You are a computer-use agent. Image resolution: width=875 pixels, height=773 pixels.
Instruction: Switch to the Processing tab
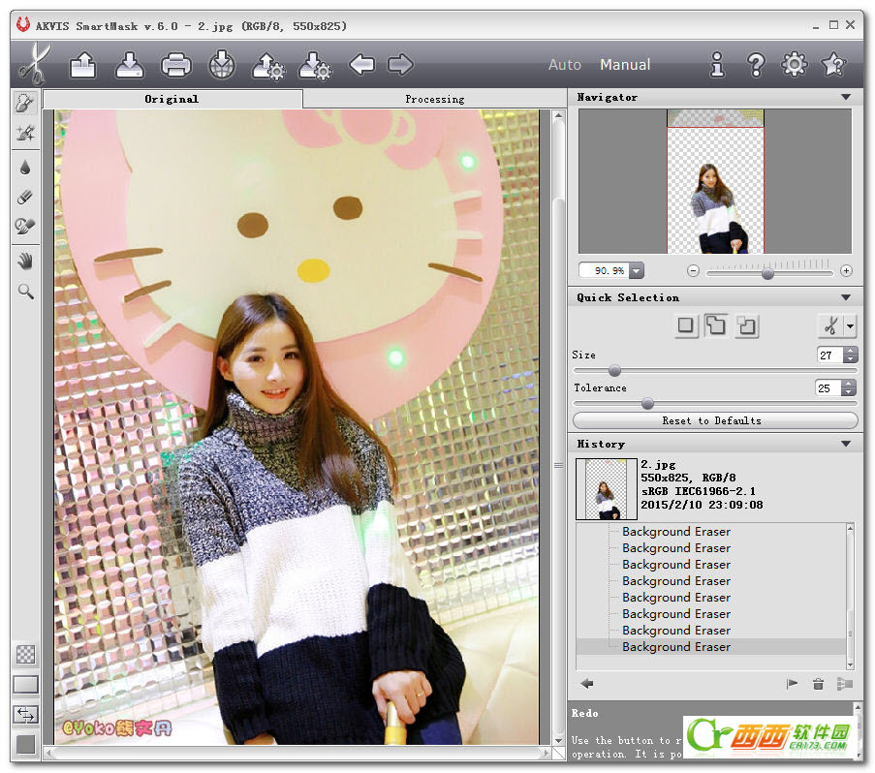[435, 99]
